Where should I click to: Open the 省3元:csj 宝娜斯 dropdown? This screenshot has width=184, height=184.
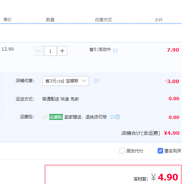click(66, 81)
